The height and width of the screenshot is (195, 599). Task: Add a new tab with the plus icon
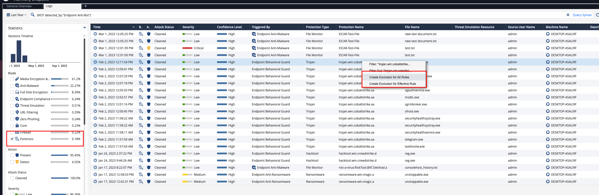(85, 6)
